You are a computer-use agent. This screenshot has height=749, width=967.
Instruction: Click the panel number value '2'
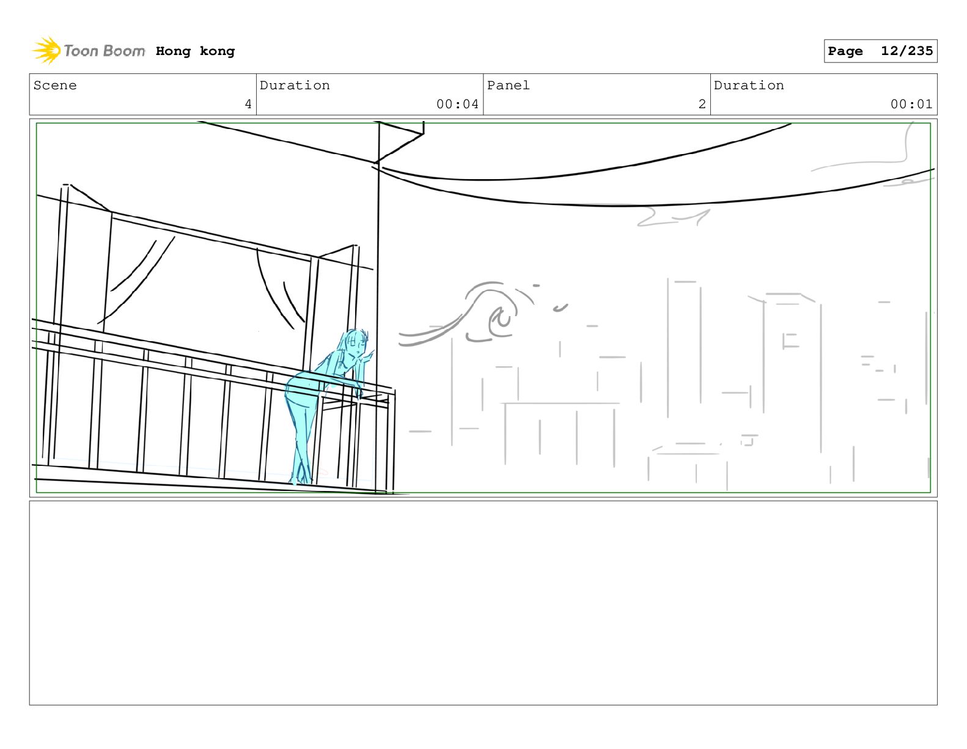tap(702, 105)
